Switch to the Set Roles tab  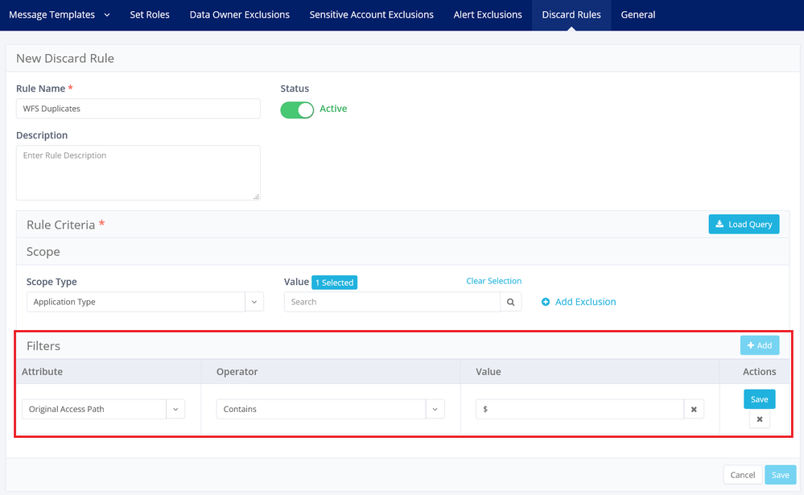[150, 14]
